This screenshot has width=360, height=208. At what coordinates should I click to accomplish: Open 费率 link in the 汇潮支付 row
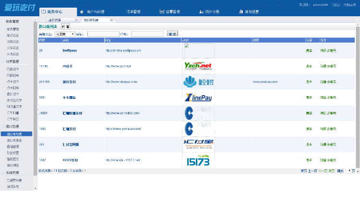(309, 129)
